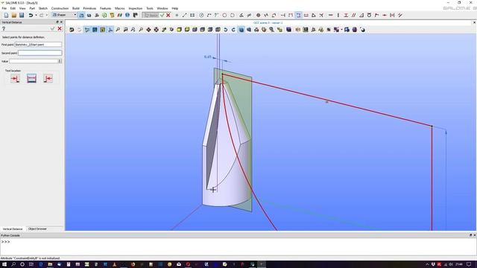The width and height of the screenshot is (477, 268).
Task: Toggle trihedron display in viewer toolbar
Action: click(x=110, y=30)
